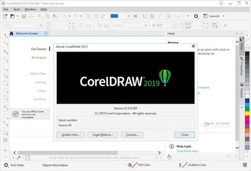Click the New document icon
Image resolution: width=251 pixels, height=171 pixels.
[x=5, y=16]
